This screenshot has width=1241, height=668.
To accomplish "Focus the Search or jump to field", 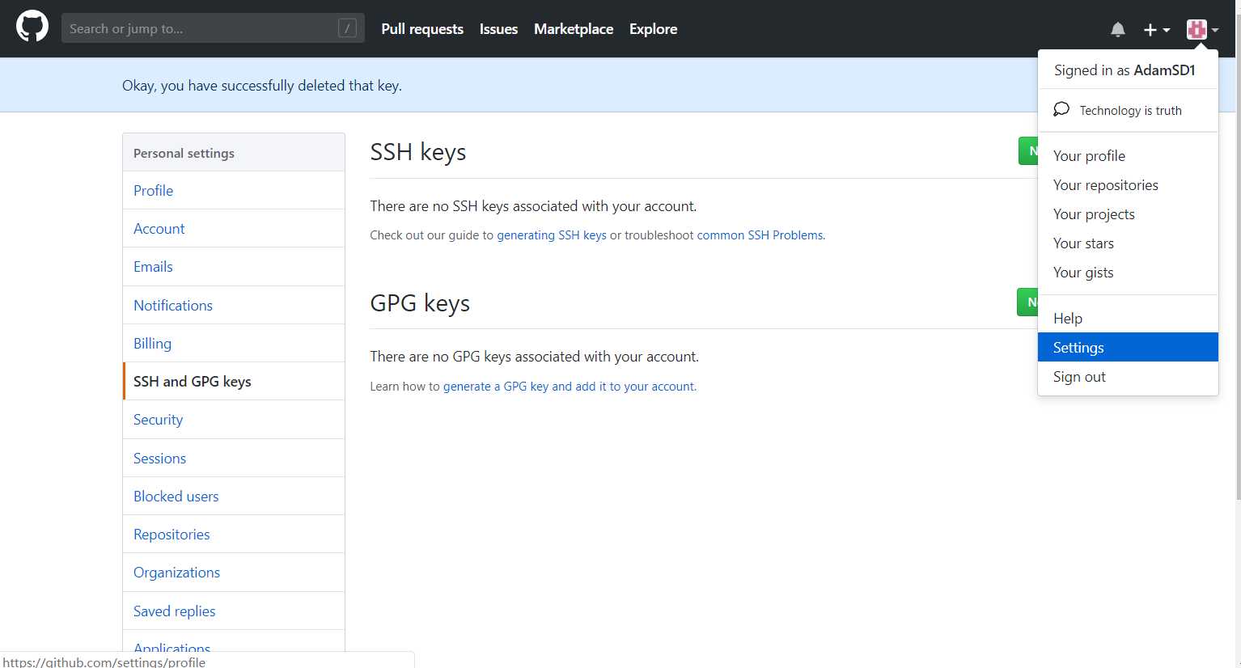I will 213,28.
